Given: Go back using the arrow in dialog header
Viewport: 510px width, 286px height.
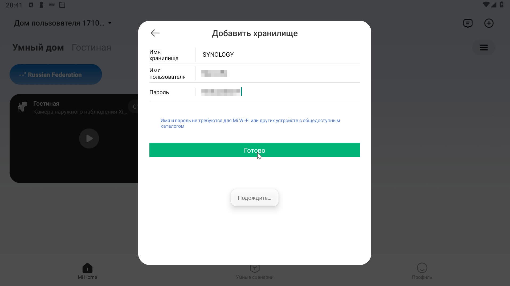Looking at the screenshot, I should pyautogui.click(x=155, y=33).
